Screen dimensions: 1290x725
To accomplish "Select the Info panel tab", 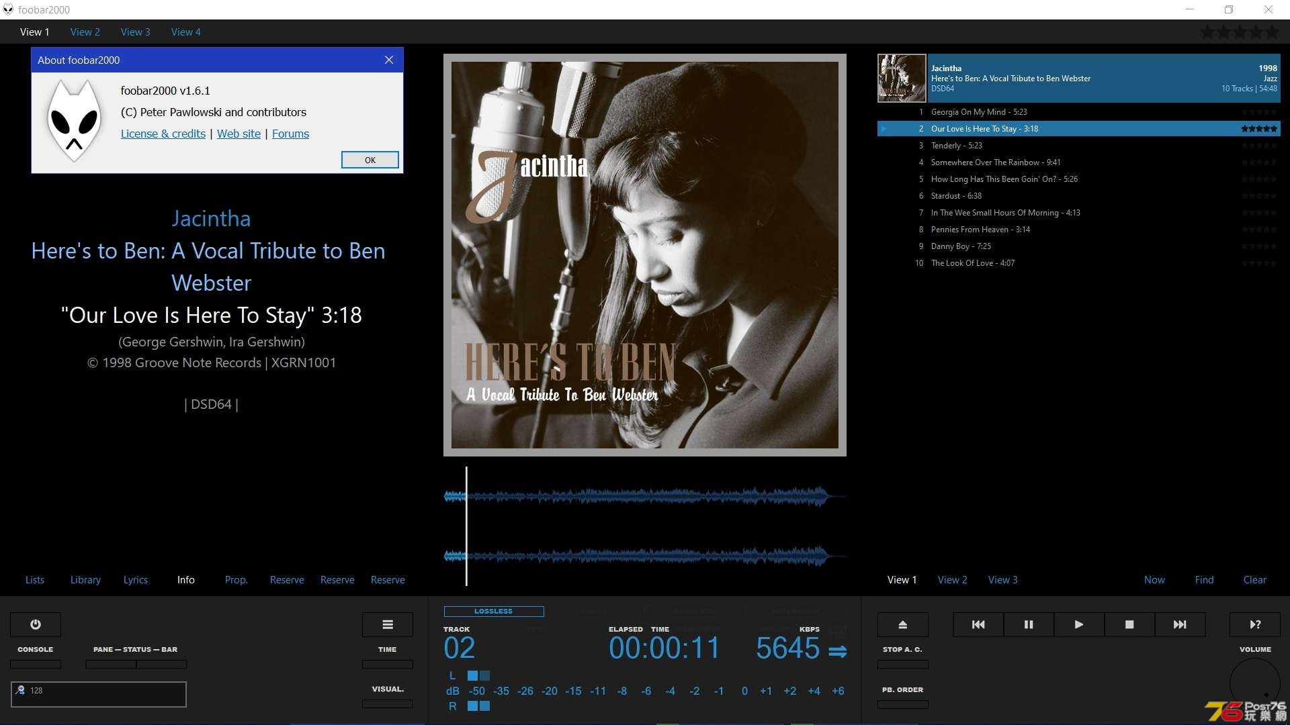I will pos(186,580).
